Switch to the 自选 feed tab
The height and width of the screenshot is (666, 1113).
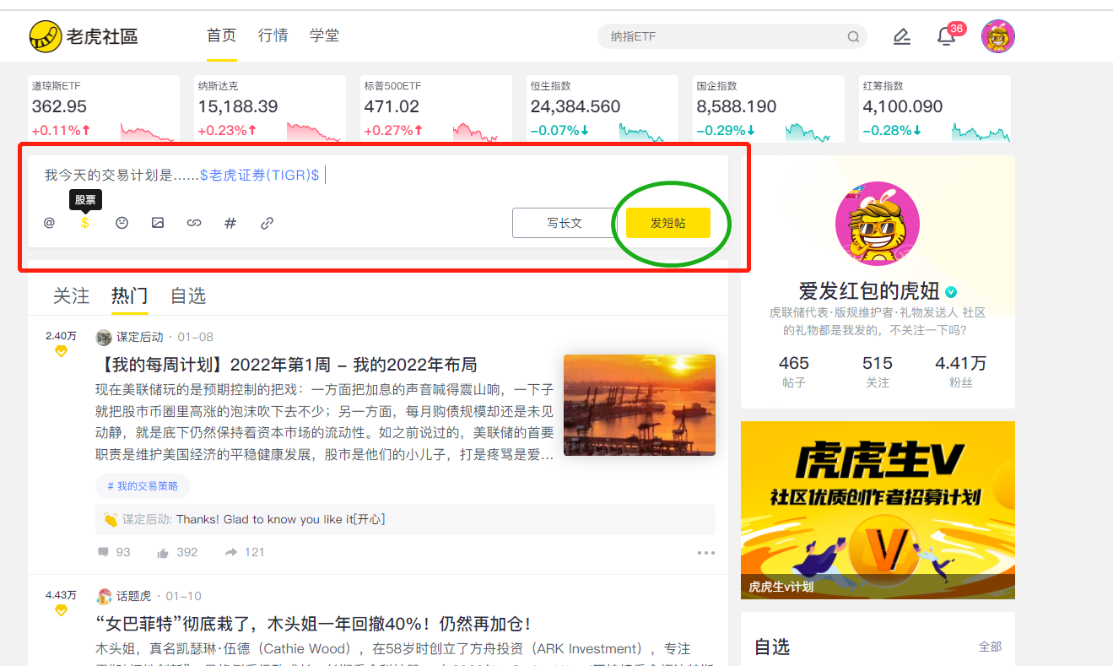click(188, 296)
